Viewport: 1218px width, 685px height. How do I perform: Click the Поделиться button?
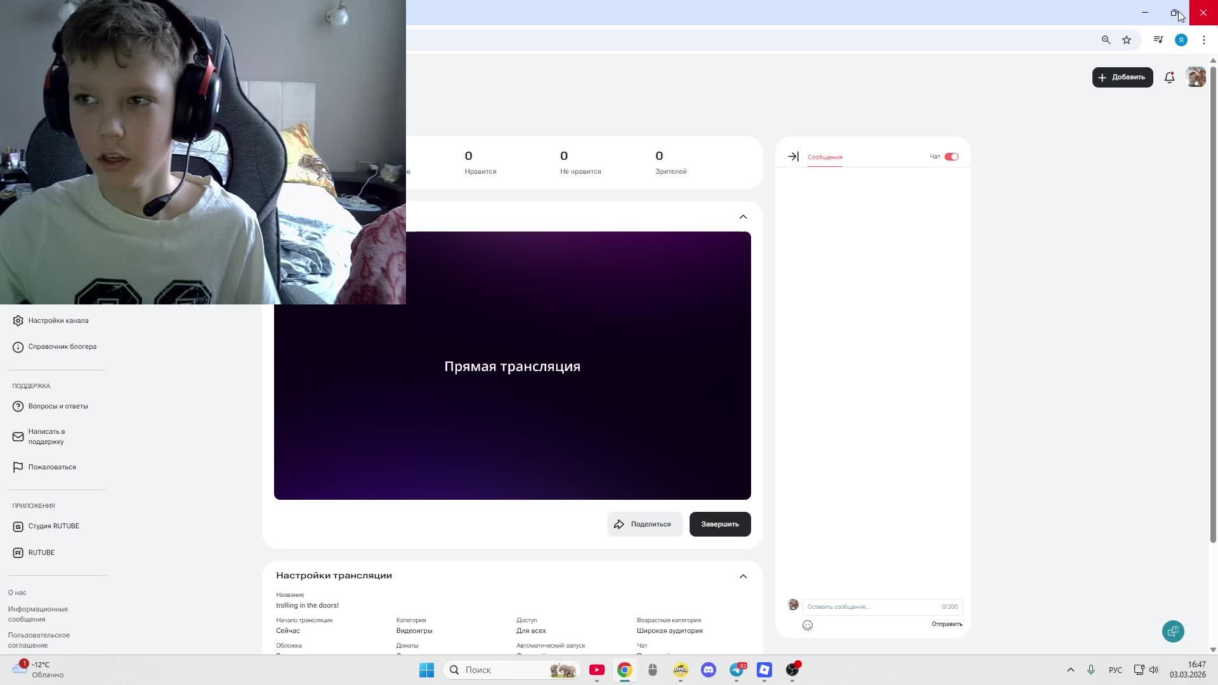[x=644, y=525]
